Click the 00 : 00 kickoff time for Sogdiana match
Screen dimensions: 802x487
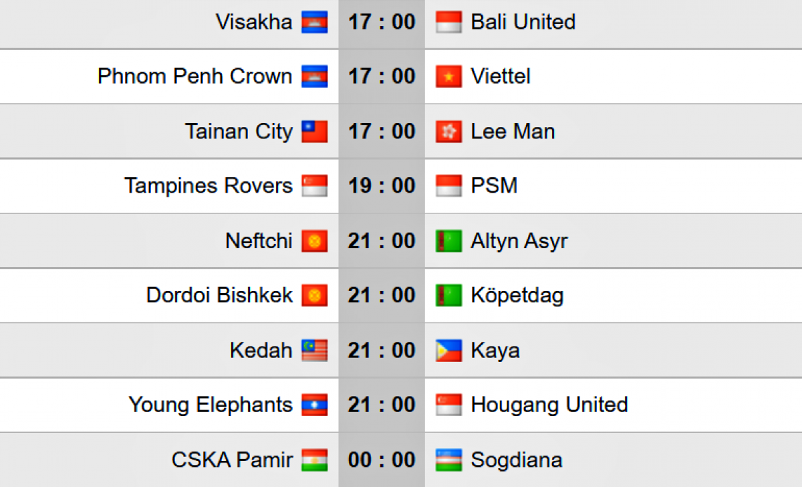381,460
